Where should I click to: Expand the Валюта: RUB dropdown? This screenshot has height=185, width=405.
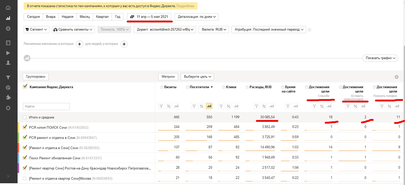tap(214, 30)
